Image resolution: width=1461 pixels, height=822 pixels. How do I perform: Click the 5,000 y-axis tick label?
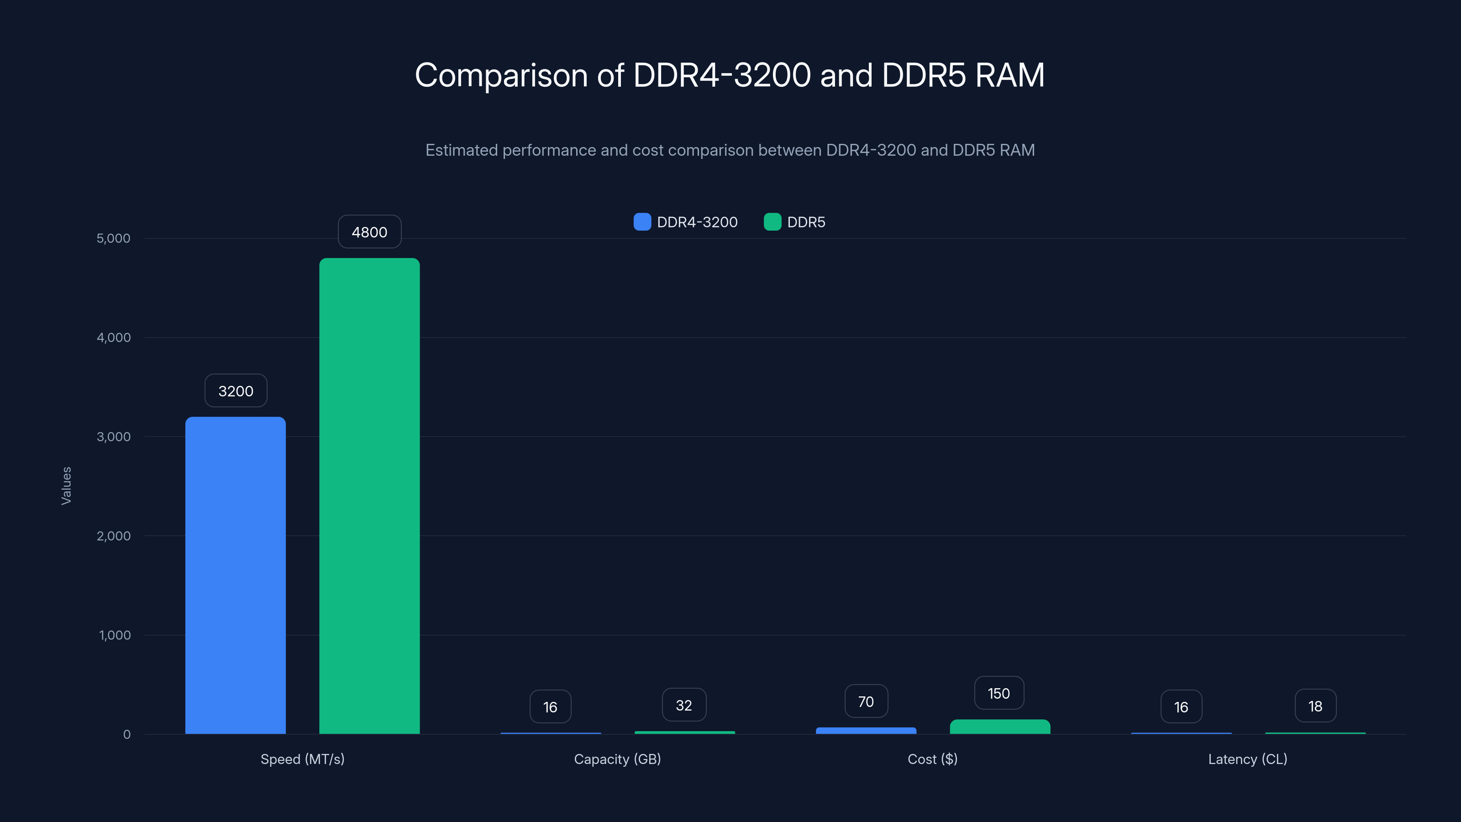tap(113, 238)
